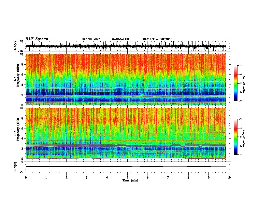This screenshot has width=258, height=199.
Task: Click the ch.1 colorbar log(PSD) units label
Action: click(244, 85)
